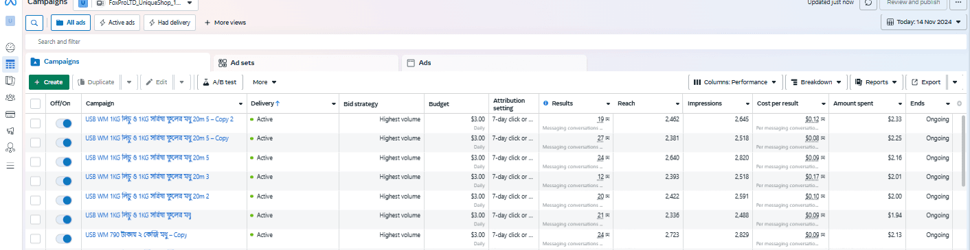Click the Search and filter field

(496, 42)
